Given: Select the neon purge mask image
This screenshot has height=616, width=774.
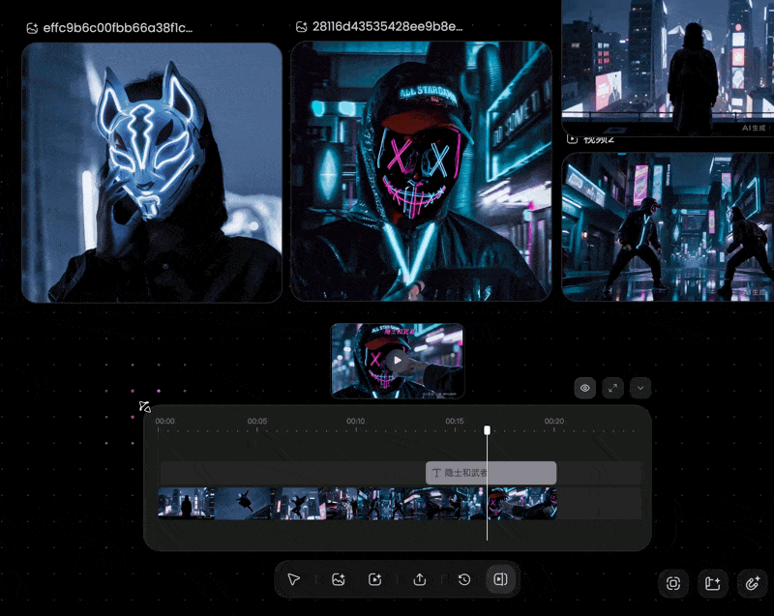Looking at the screenshot, I should coord(421,171).
